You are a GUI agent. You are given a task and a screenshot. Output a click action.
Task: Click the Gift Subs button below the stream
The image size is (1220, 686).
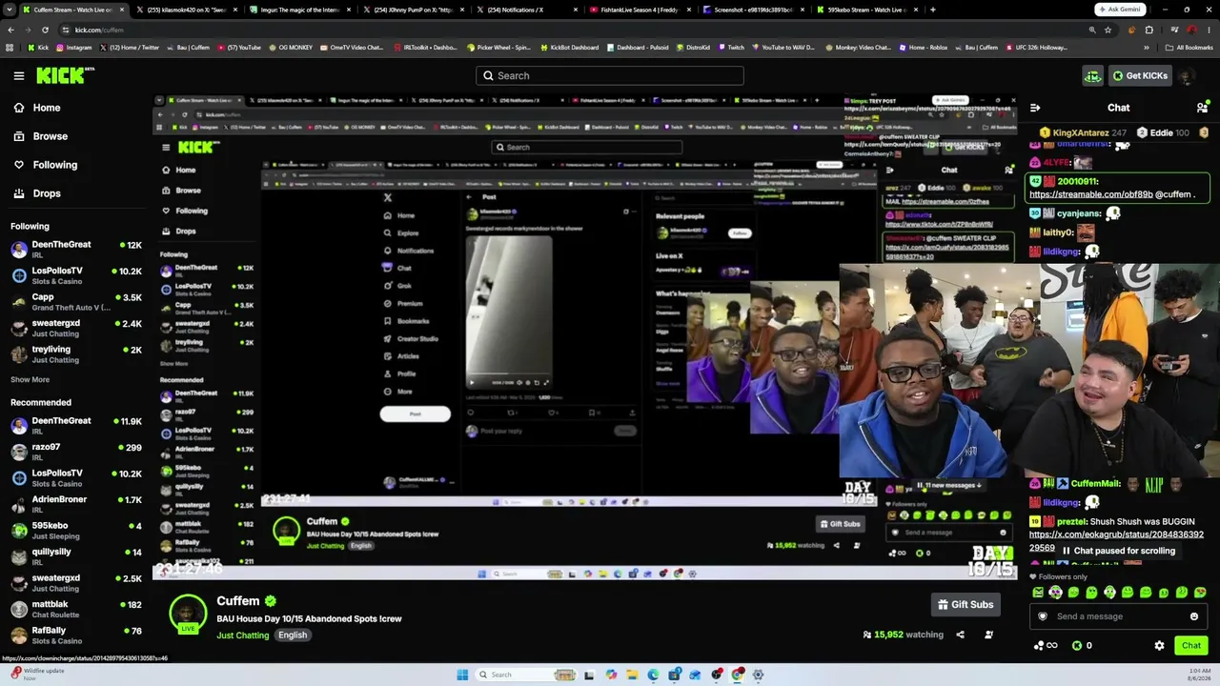pyautogui.click(x=966, y=604)
